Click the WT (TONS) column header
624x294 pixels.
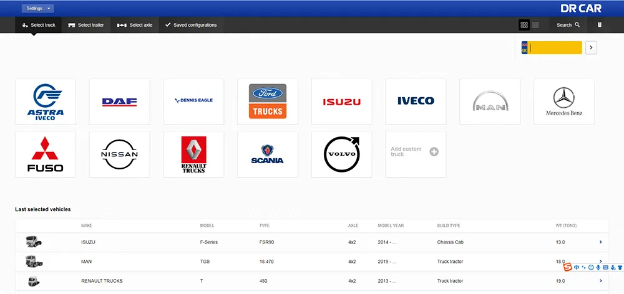click(567, 225)
